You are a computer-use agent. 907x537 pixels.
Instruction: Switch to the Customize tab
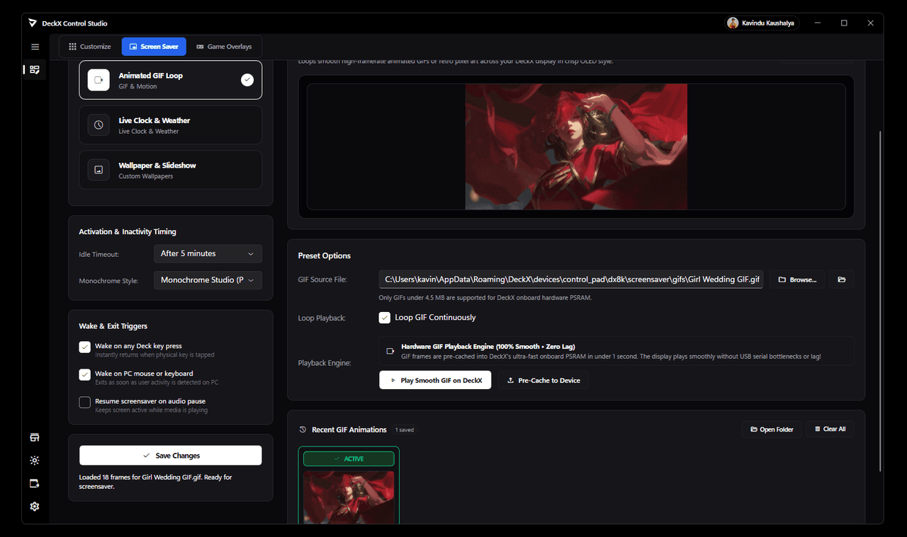[90, 47]
